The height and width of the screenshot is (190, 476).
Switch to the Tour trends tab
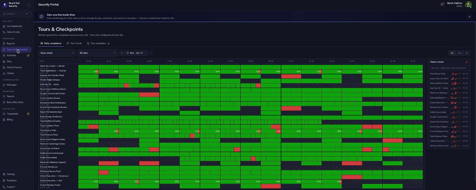pyautogui.click(x=74, y=43)
